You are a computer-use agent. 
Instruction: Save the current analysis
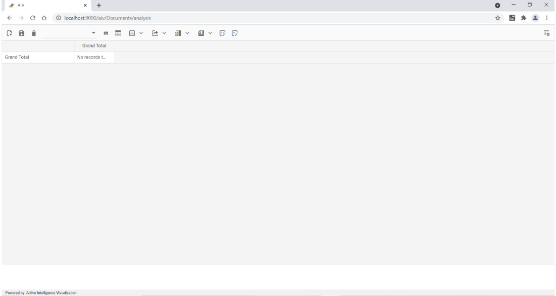click(x=22, y=33)
